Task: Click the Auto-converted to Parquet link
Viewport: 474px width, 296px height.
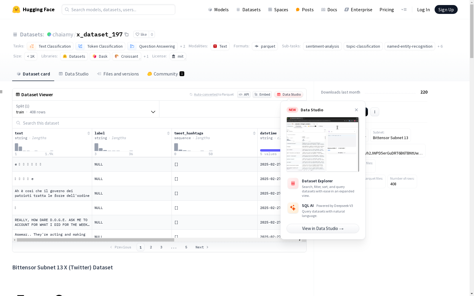Action: pyautogui.click(x=212, y=94)
